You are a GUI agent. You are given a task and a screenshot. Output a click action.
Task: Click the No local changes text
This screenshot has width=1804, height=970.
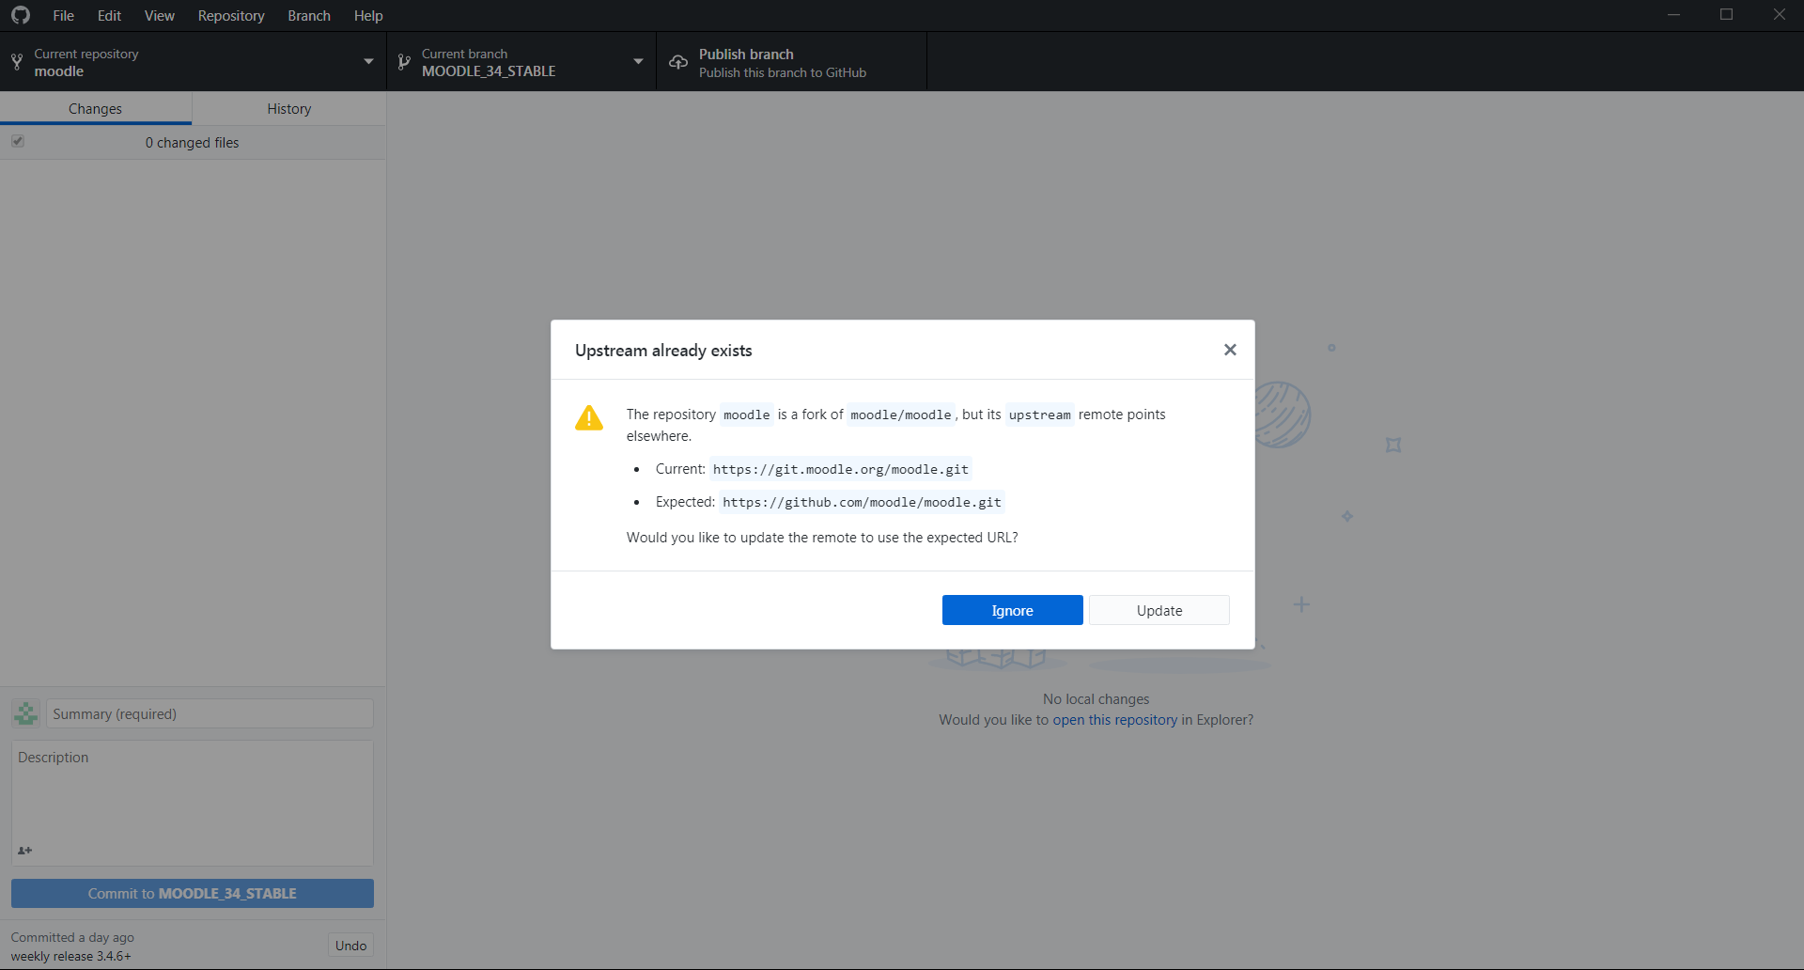pyautogui.click(x=1096, y=699)
